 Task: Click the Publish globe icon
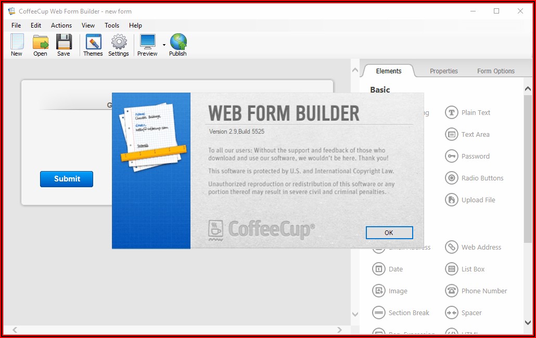point(178,45)
